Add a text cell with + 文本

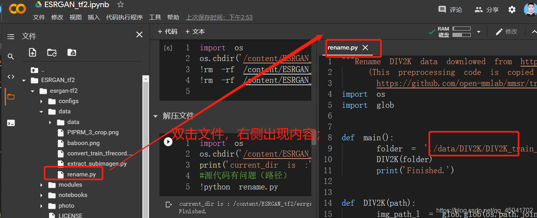click(x=195, y=31)
